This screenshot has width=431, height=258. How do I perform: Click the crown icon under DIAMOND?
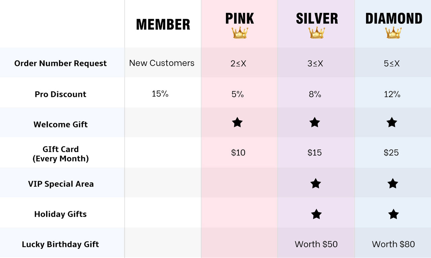(x=394, y=33)
